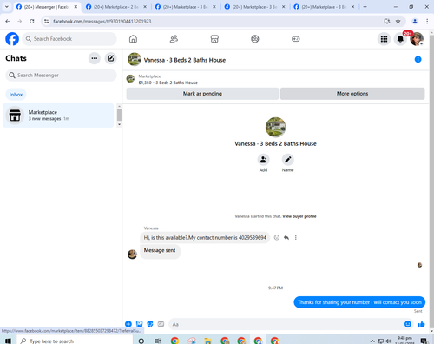Screen dimensions: 434x344
Task: Open the Groups icon in top navigation
Action: (255, 39)
